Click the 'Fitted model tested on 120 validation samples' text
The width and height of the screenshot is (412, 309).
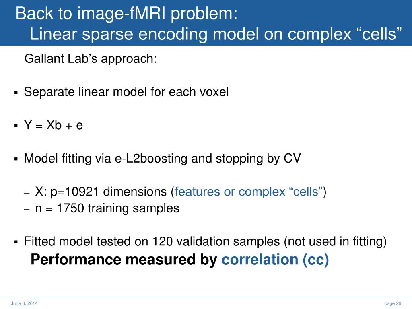coord(152,241)
